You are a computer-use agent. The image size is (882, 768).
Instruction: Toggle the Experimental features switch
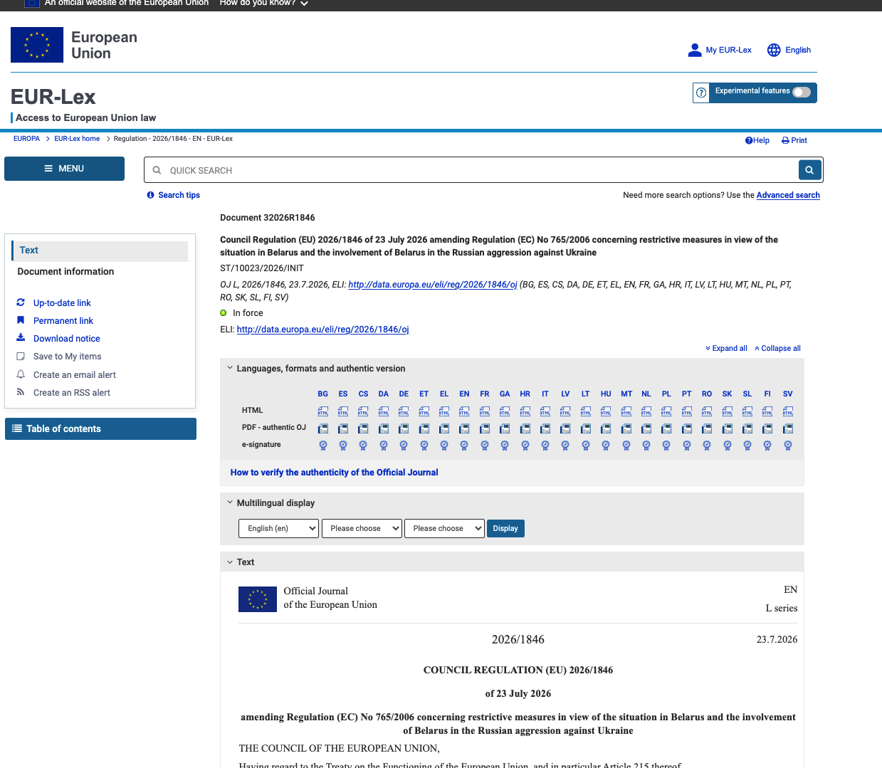pyautogui.click(x=802, y=92)
